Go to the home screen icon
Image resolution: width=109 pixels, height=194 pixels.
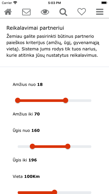[8, 12]
